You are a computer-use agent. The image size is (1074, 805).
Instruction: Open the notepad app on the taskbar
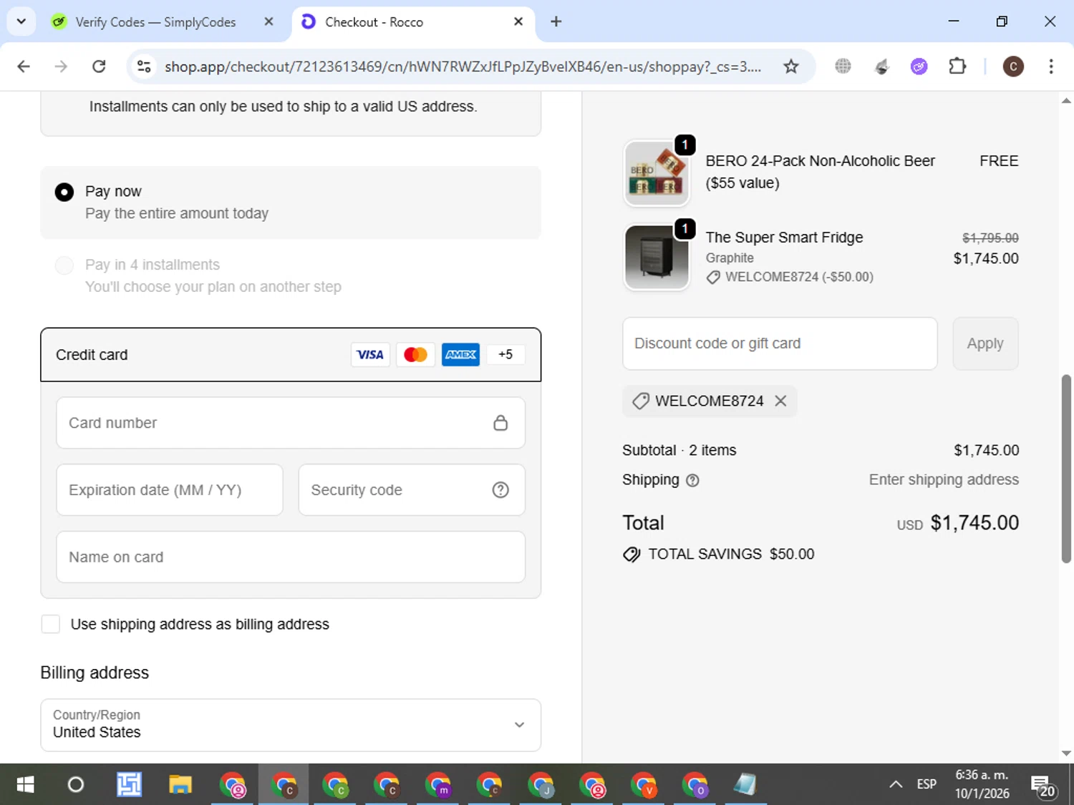point(745,785)
